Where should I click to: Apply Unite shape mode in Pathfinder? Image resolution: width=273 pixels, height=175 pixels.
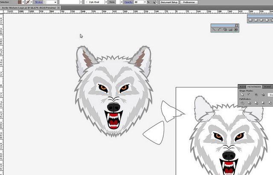[x=242, y=95]
